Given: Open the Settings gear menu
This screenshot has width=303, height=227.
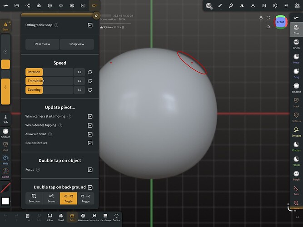Looking at the screenshot, I should pos(275,5).
